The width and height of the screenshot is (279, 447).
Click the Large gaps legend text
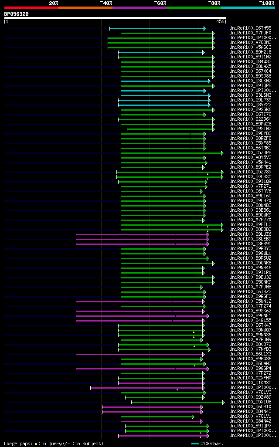(19, 444)
